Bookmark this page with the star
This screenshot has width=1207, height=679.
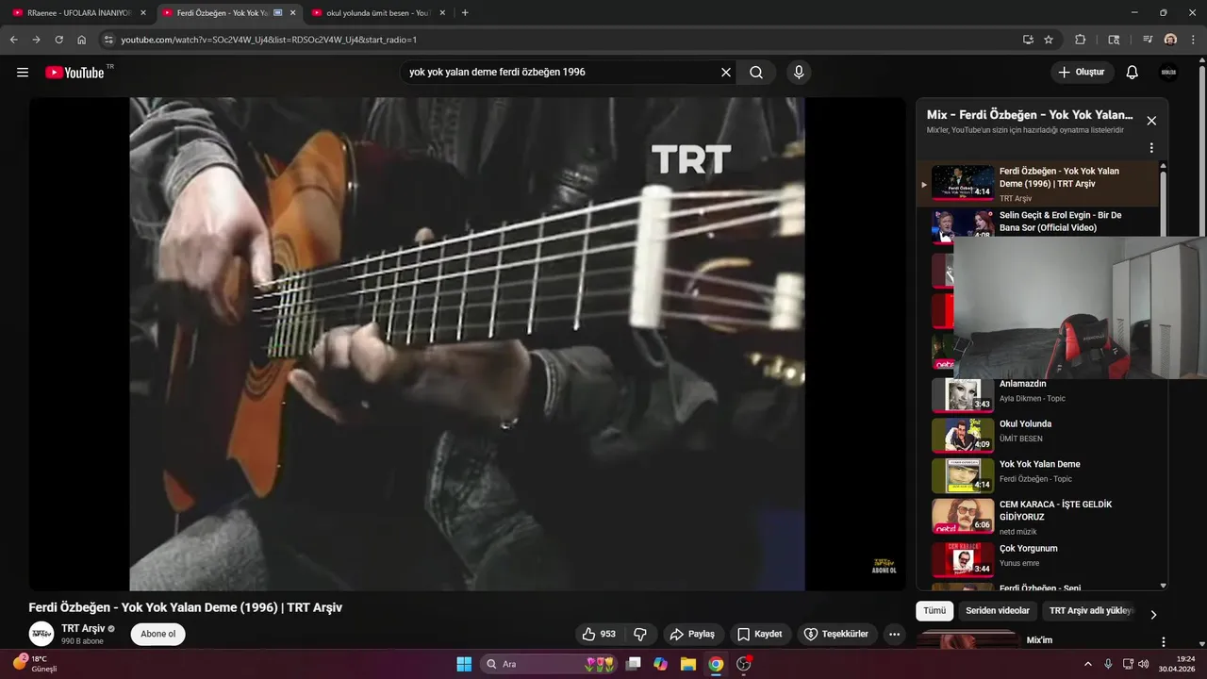tap(1049, 40)
